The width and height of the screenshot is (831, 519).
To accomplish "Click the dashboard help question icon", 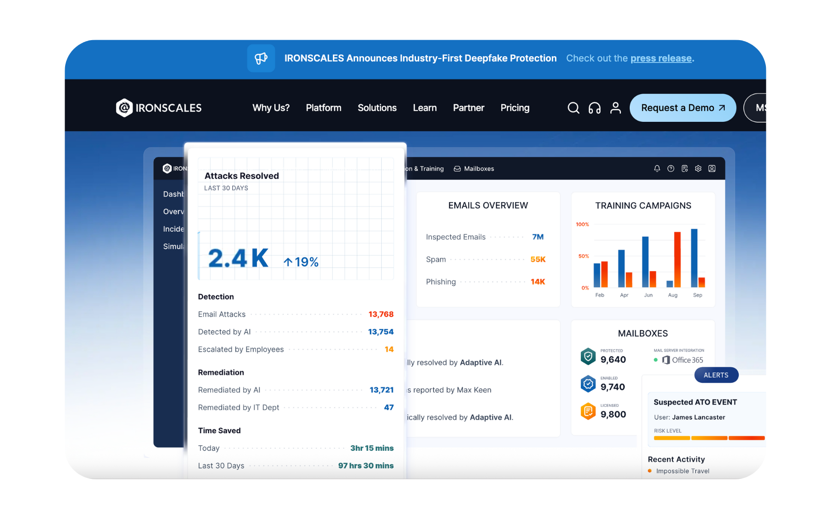I will (671, 168).
